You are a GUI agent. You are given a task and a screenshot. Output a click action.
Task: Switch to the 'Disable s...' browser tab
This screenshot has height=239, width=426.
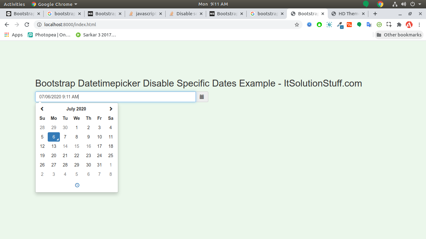[x=185, y=14]
